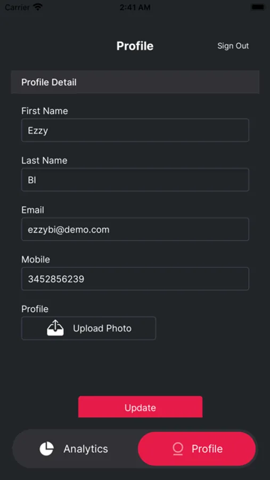Submit changes with the Update button
The image size is (270, 480).
(x=141, y=407)
